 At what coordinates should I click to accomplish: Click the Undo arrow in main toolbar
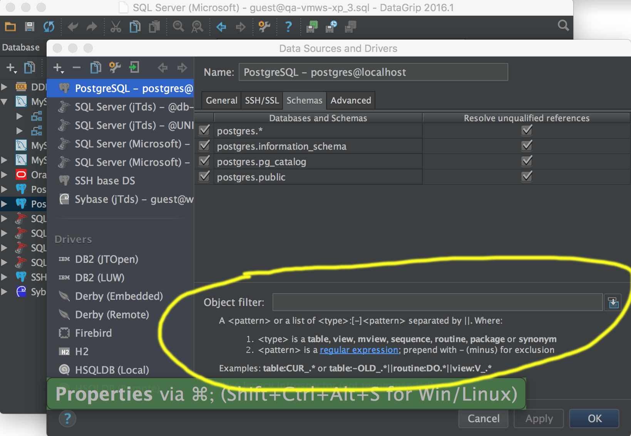click(x=73, y=27)
